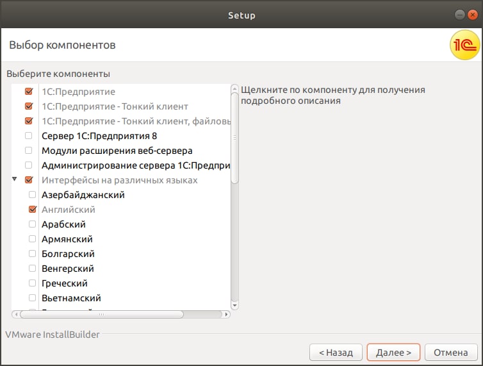Select the 1С:Предприятие - Тонкий клиент row text
This screenshot has height=366, width=483.
pos(115,106)
